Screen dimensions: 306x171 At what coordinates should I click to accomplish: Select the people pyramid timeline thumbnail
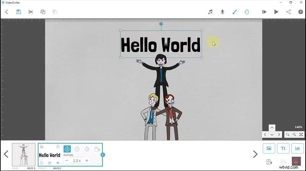24,155
